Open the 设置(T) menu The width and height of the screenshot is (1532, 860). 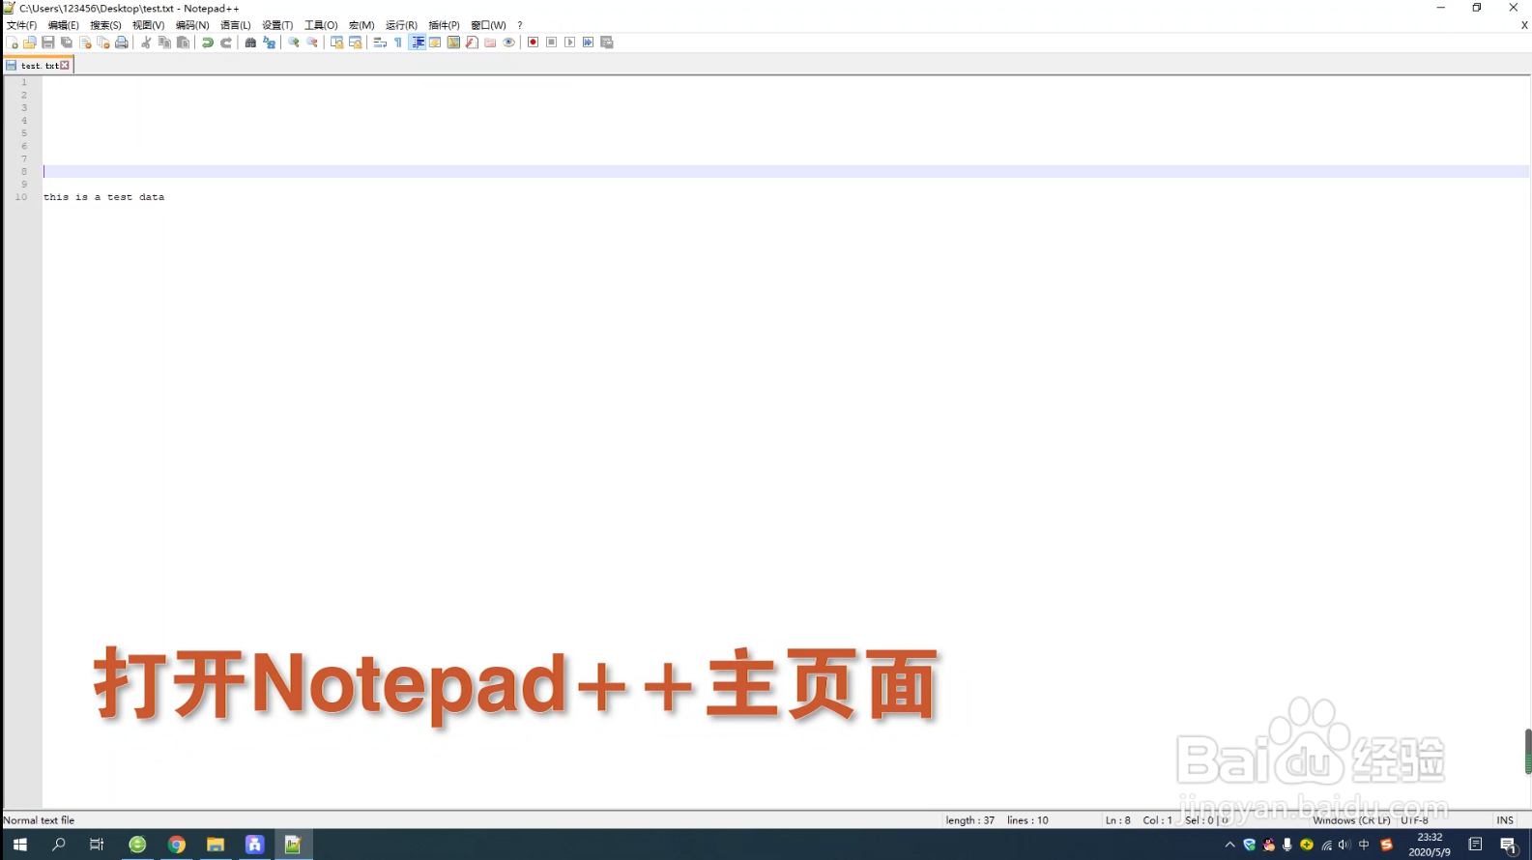click(277, 25)
